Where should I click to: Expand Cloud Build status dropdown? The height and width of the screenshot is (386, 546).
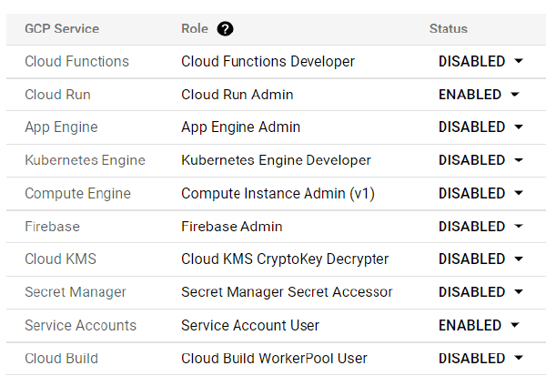click(519, 359)
